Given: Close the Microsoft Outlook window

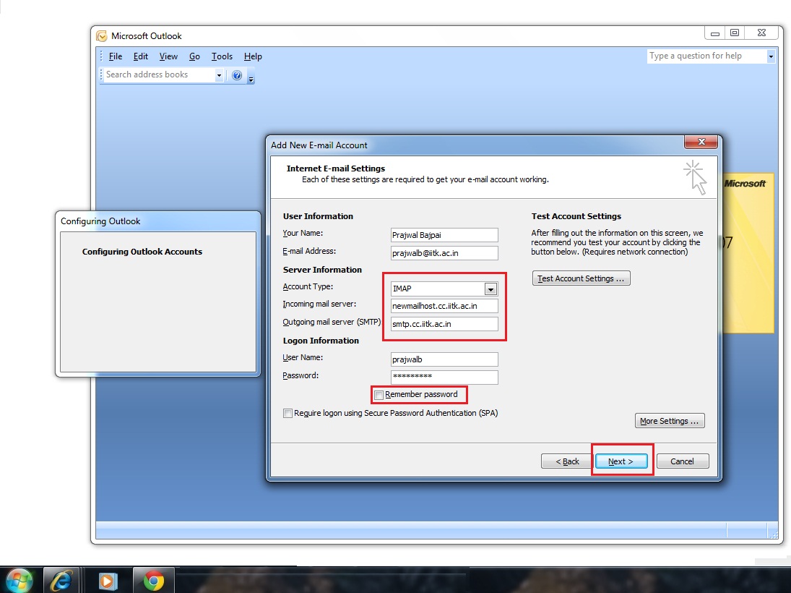Looking at the screenshot, I should point(761,33).
